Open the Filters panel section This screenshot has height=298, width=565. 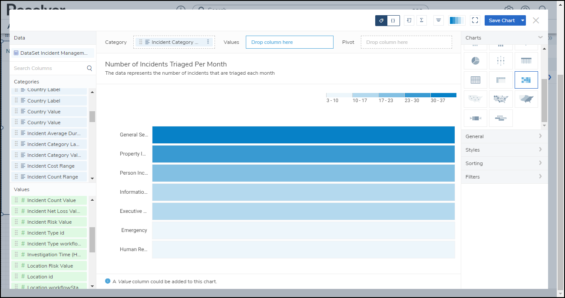click(x=504, y=177)
